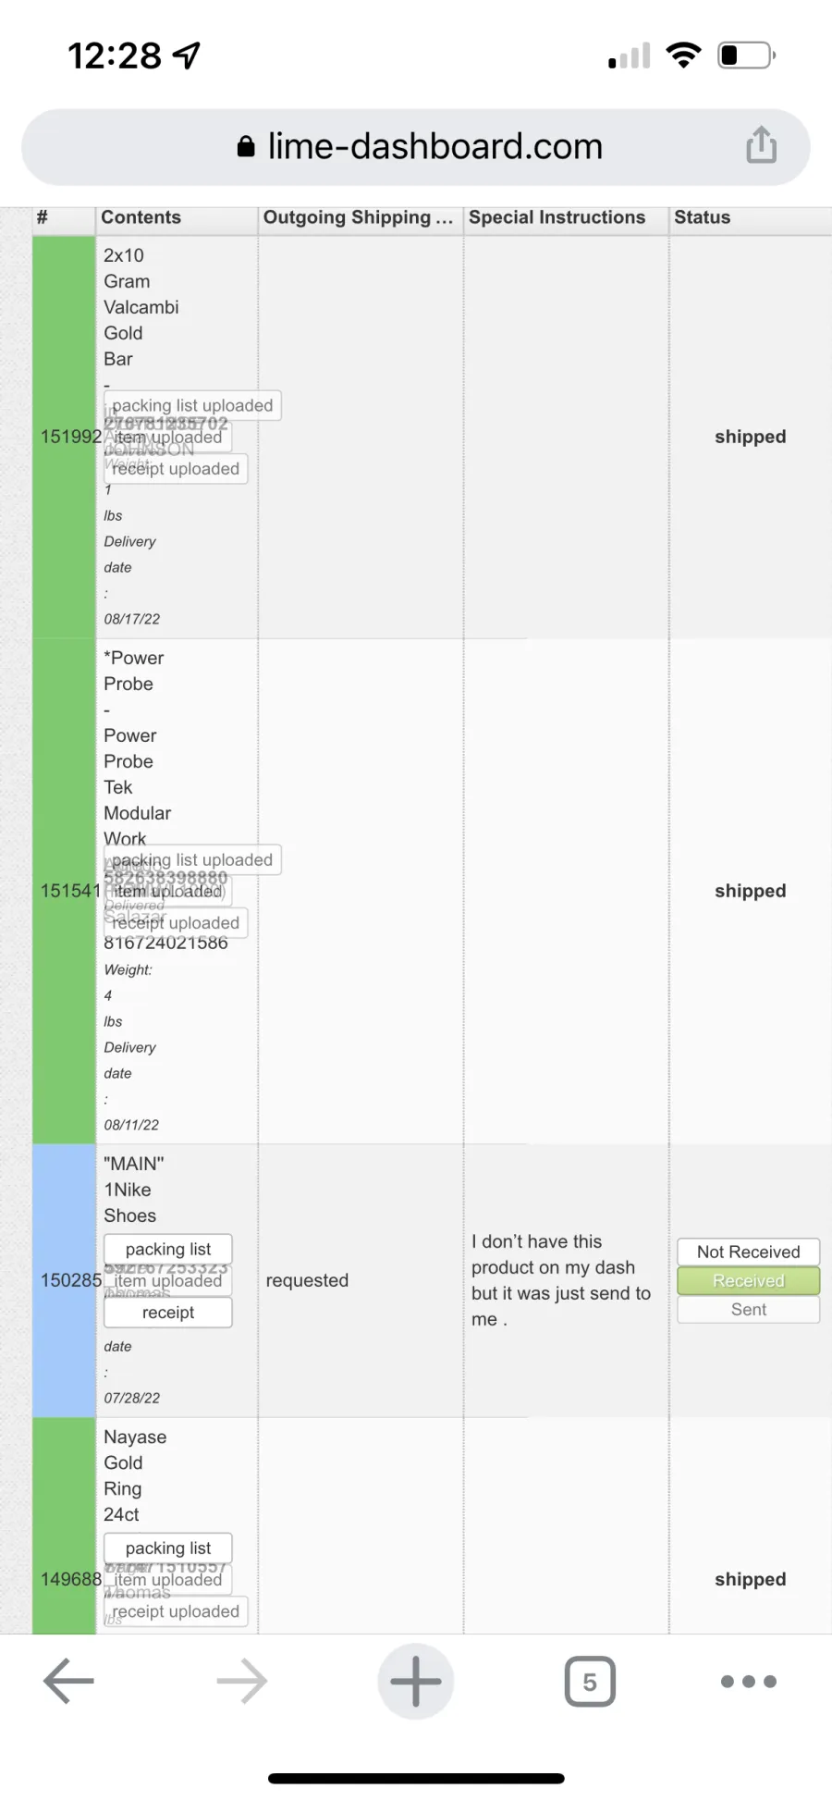Open receipt uploaded for order 151541
Screen dimensions: 832x1801
(x=176, y=922)
